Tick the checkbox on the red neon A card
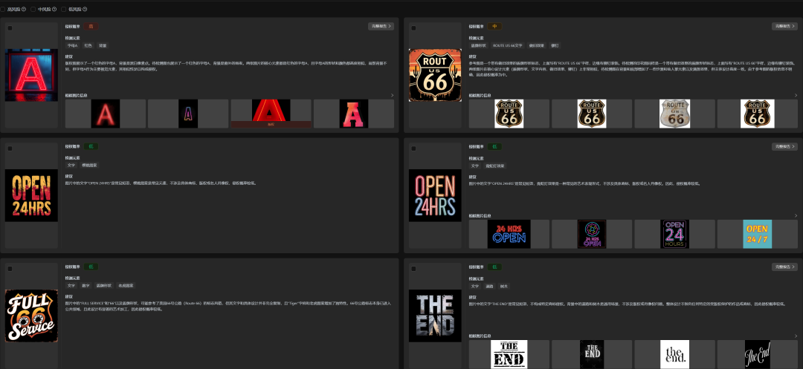The image size is (803, 369). point(10,28)
